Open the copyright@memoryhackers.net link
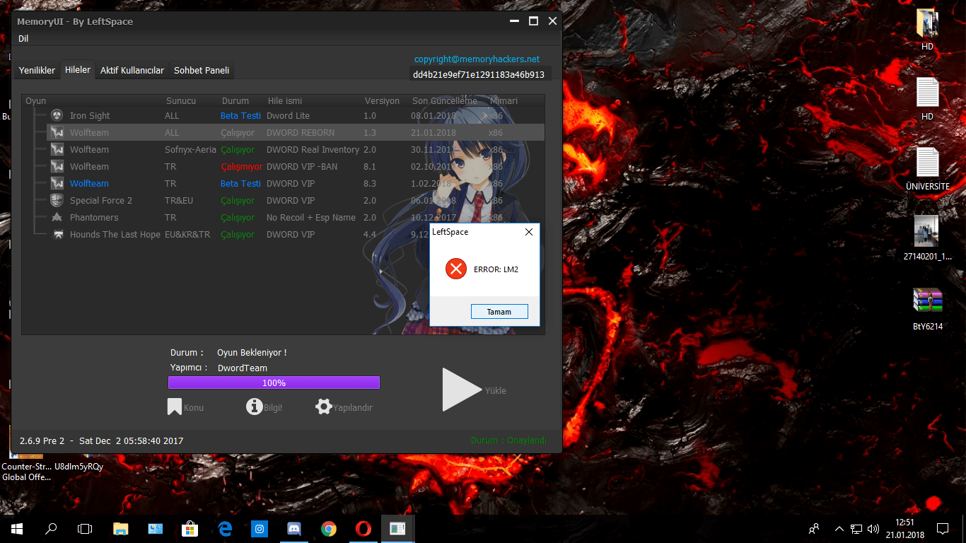 click(477, 59)
